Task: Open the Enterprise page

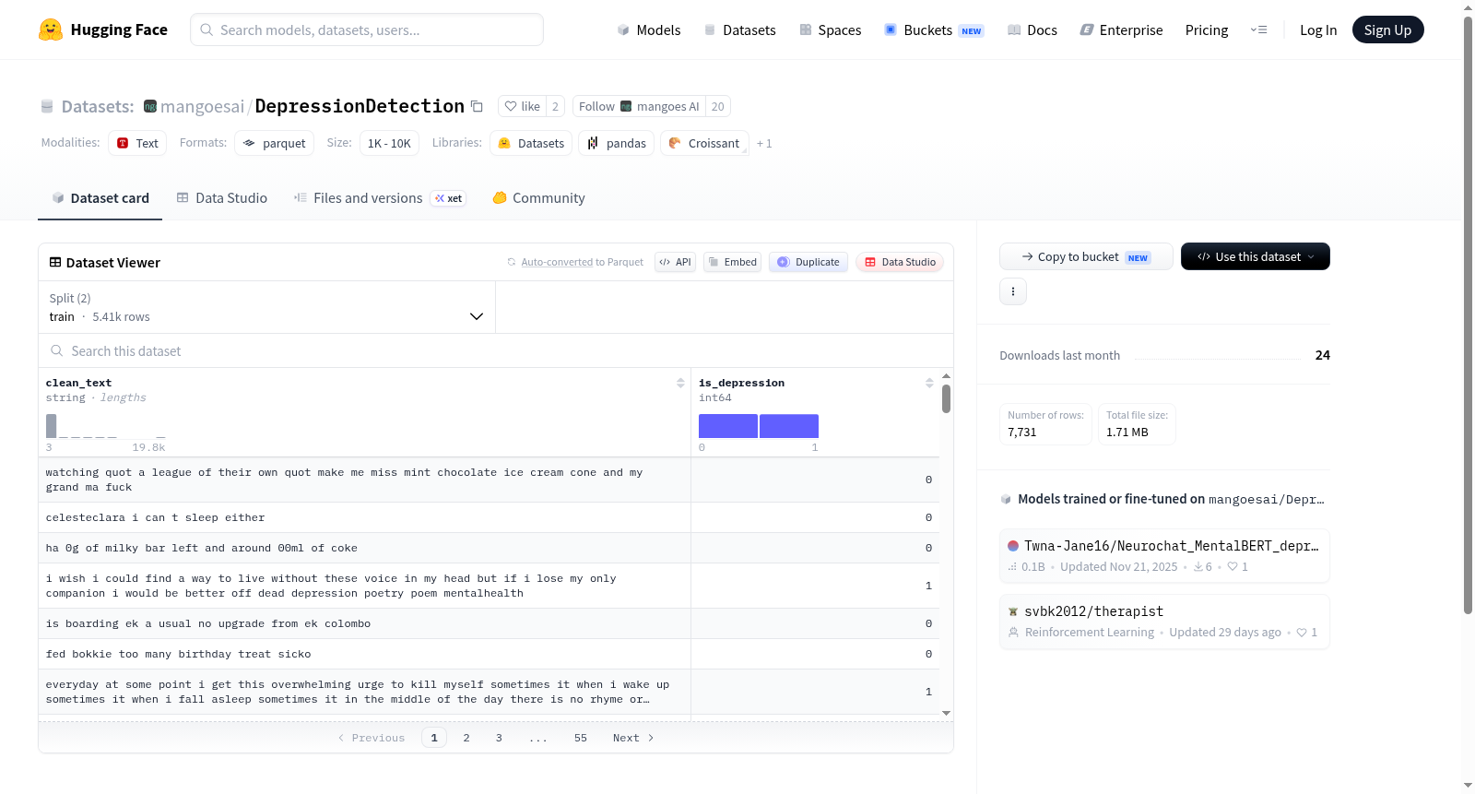Action: click(x=1122, y=30)
